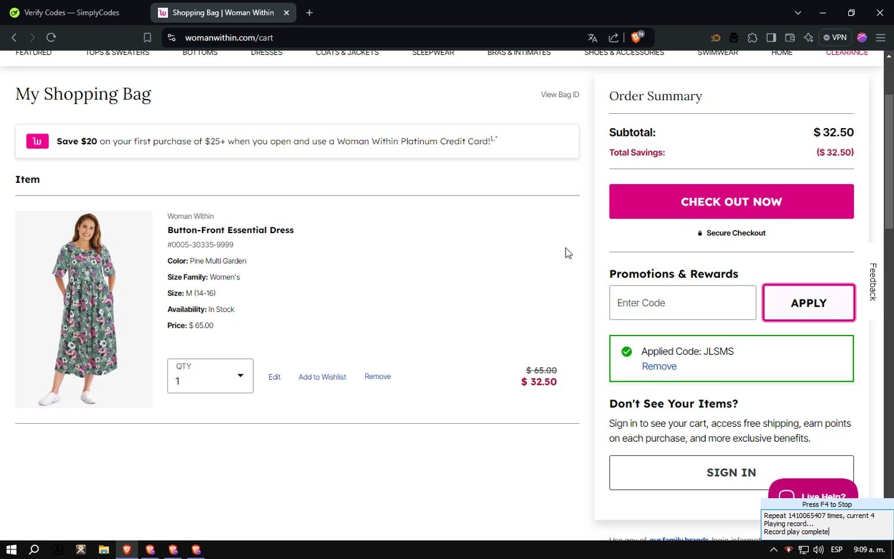Open the browser extensions puzzle icon
The width and height of the screenshot is (894, 559).
coord(753,38)
